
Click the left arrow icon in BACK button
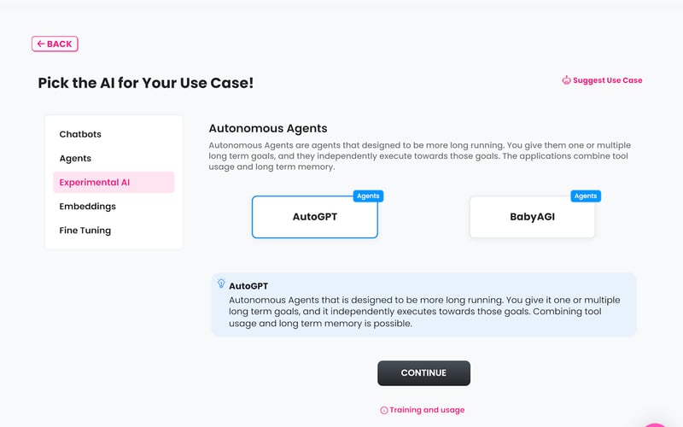tap(41, 44)
